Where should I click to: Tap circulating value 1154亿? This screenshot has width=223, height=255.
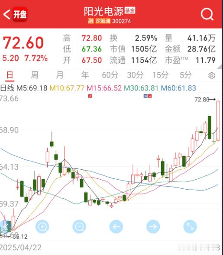[144, 60]
